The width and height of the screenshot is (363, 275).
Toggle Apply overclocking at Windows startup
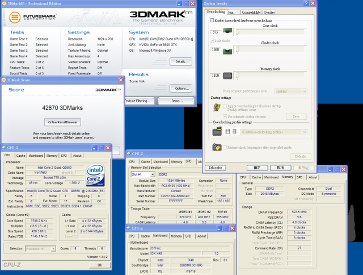point(225,106)
